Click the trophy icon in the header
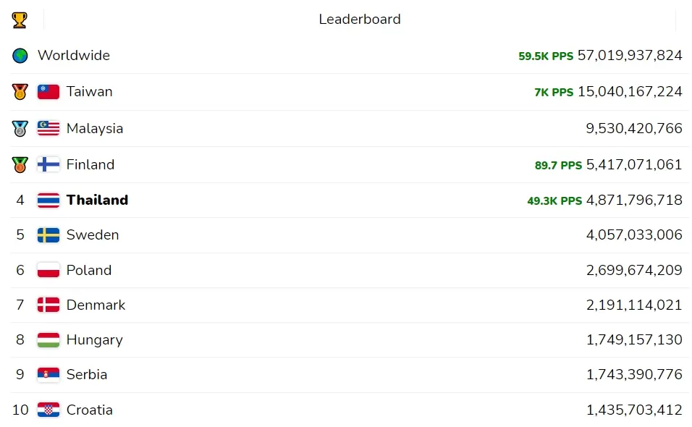The width and height of the screenshot is (692, 427). tap(20, 20)
